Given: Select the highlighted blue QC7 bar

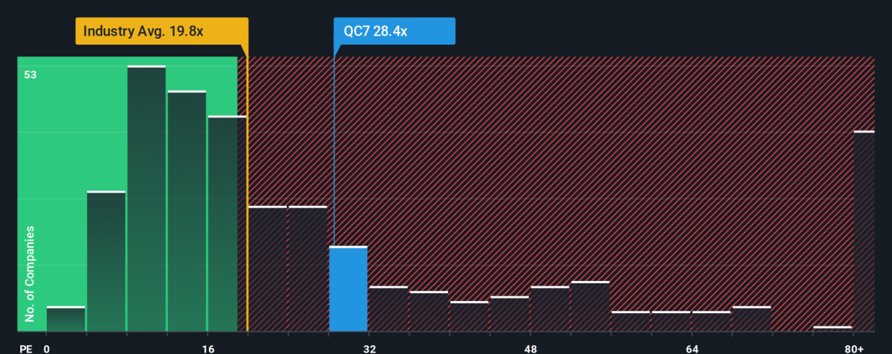Looking at the screenshot, I should click(349, 289).
